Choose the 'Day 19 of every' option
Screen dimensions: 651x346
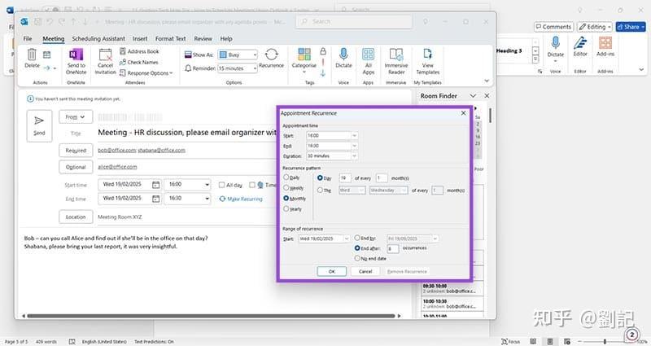click(x=320, y=177)
